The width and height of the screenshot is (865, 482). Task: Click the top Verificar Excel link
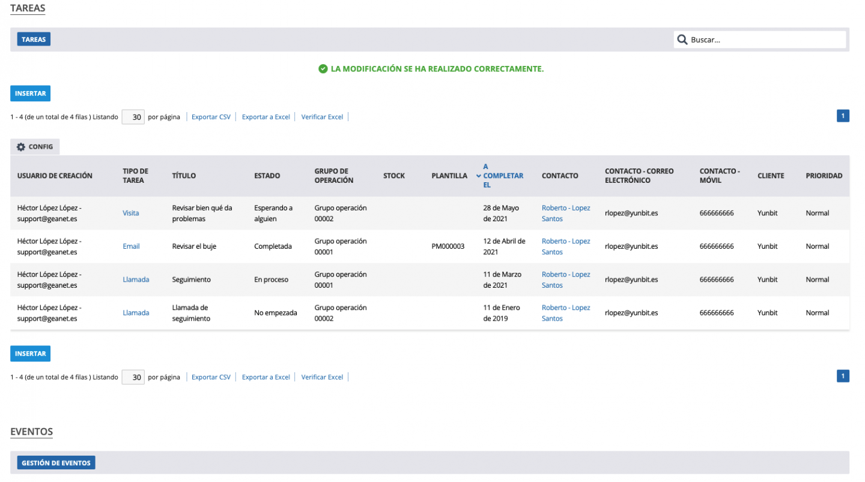[x=322, y=117]
